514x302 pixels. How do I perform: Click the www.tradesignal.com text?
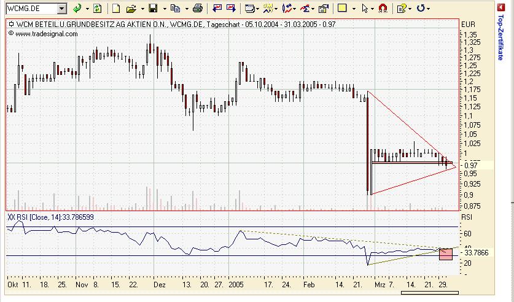[46, 34]
